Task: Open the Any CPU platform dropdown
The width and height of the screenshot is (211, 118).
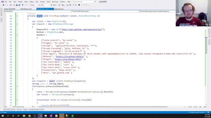Action: 44,5
